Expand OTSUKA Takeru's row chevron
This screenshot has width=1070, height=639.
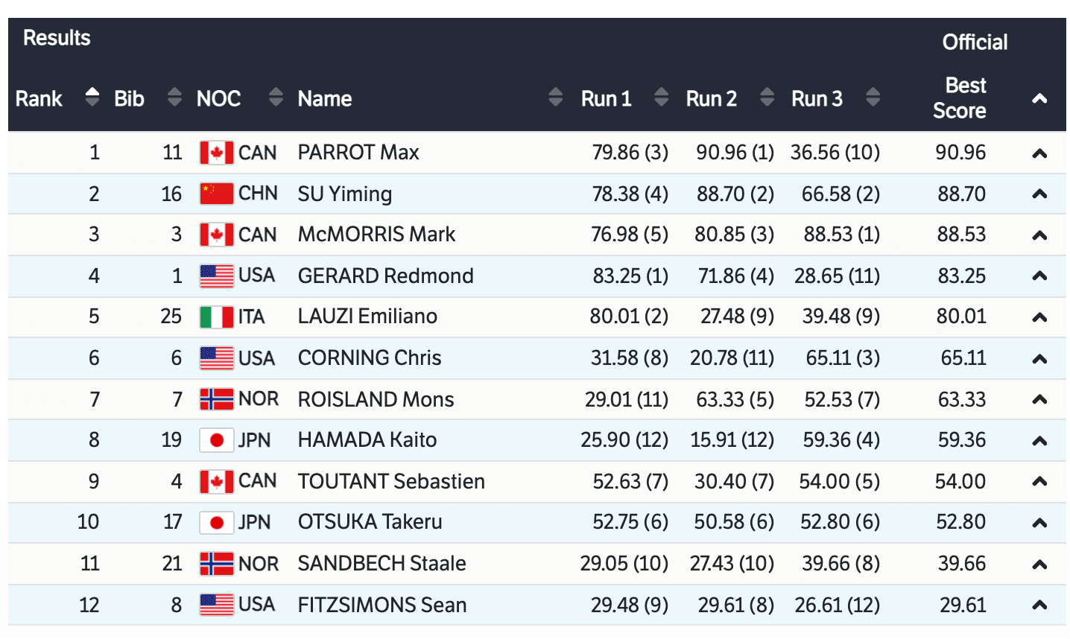pos(1039,523)
